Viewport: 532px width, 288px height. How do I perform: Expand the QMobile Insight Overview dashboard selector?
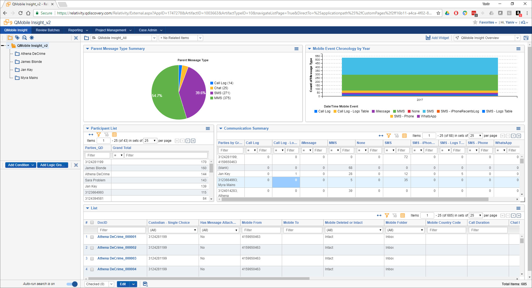tap(518, 38)
